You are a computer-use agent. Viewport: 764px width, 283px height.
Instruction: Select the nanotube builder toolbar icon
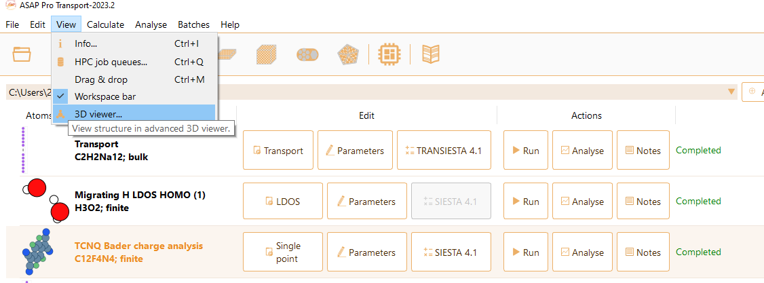pyautogui.click(x=307, y=54)
